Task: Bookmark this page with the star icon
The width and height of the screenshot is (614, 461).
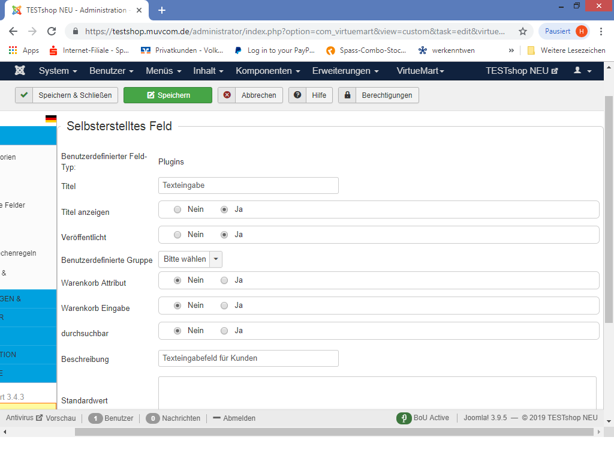Action: pos(522,31)
